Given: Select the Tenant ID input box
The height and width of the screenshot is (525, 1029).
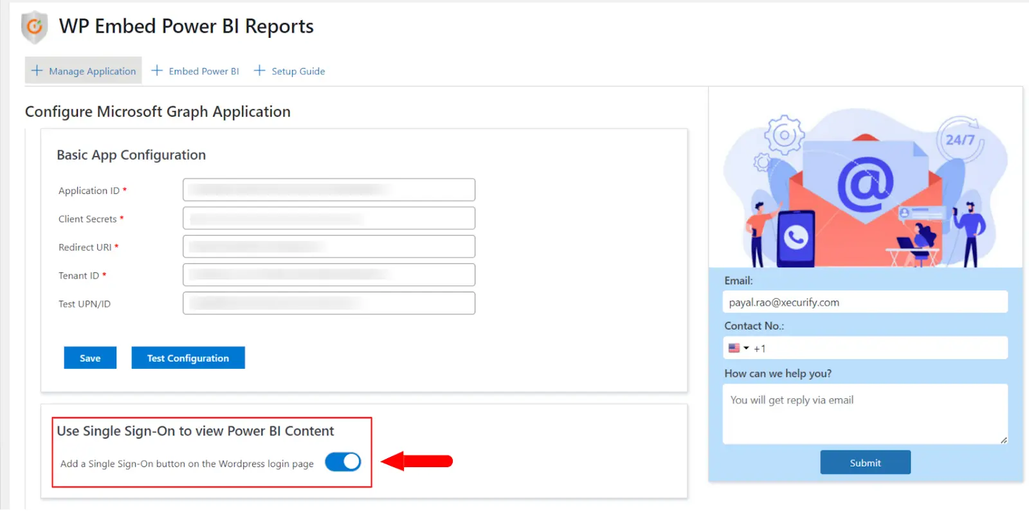Looking at the screenshot, I should pyautogui.click(x=329, y=275).
